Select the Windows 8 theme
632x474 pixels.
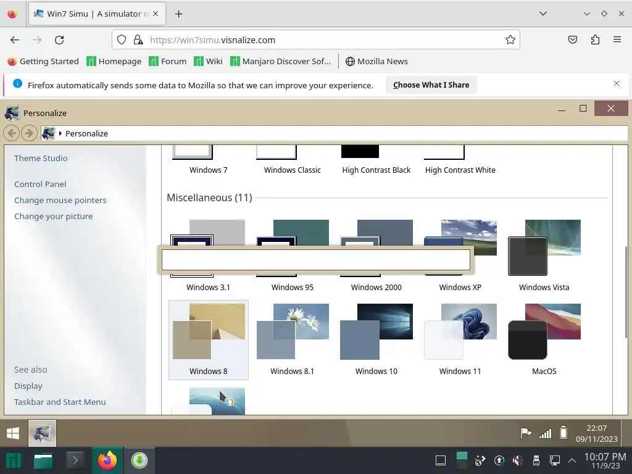click(x=209, y=340)
